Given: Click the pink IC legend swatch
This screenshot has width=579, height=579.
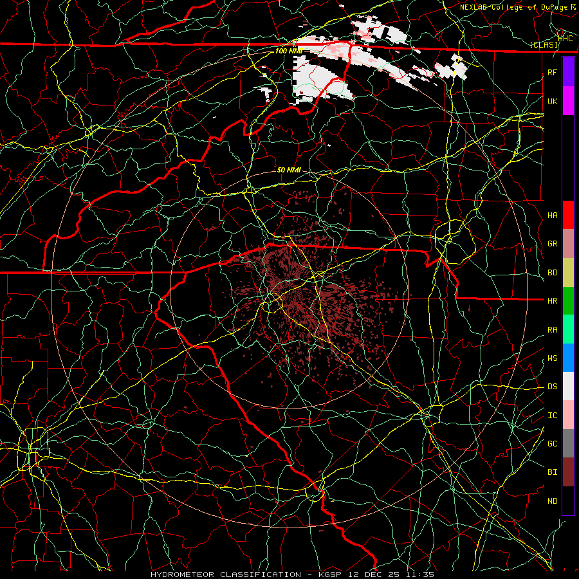Looking at the screenshot, I should (x=568, y=415).
